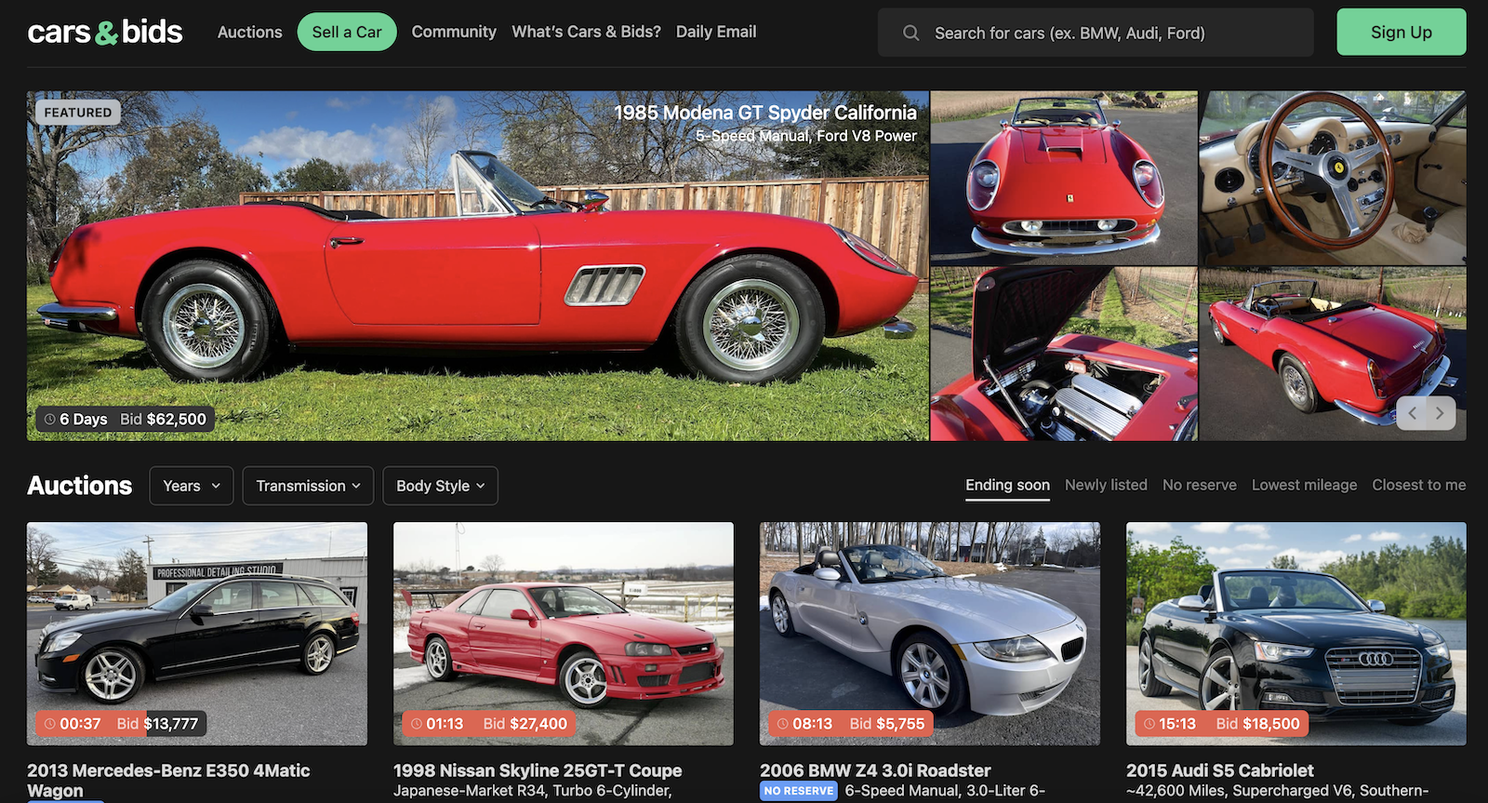Click clock icon on Mercedes E350 timer
This screenshot has width=1488, height=803.
[x=50, y=724]
